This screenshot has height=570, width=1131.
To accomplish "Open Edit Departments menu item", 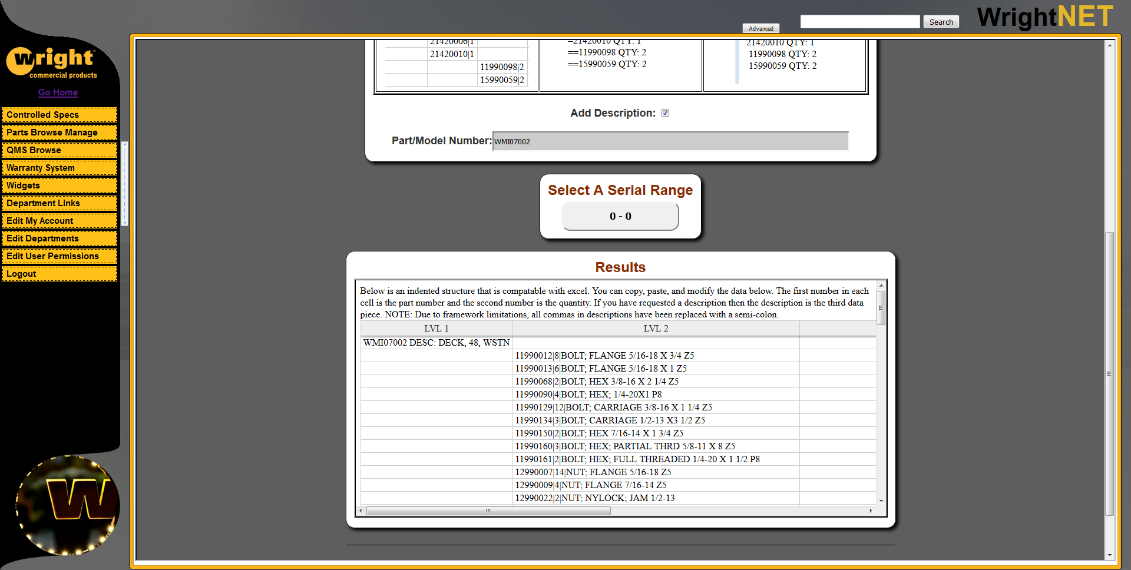I will click(x=59, y=238).
